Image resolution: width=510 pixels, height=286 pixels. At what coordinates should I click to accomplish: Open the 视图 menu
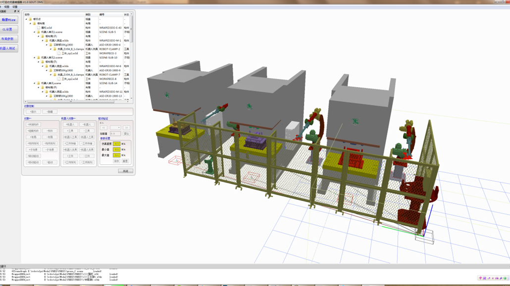coord(7,7)
